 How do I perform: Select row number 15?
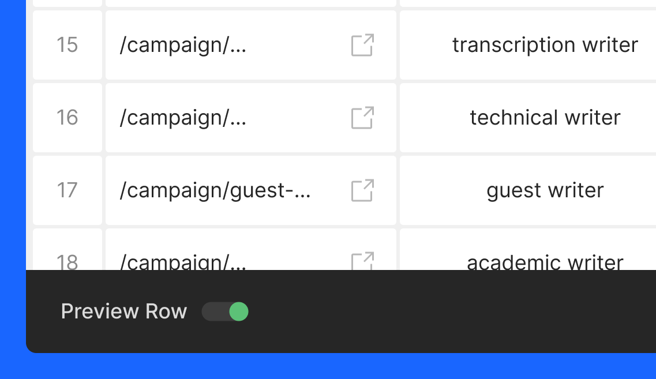tap(68, 45)
